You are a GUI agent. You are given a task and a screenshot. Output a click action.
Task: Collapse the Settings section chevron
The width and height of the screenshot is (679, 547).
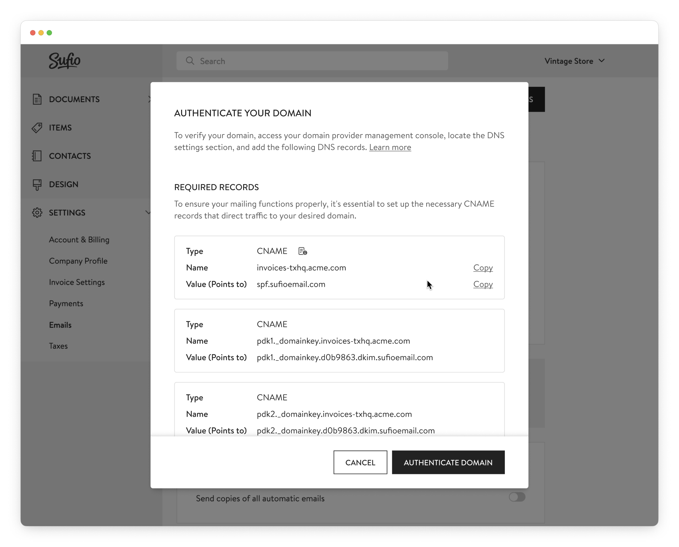[148, 213]
